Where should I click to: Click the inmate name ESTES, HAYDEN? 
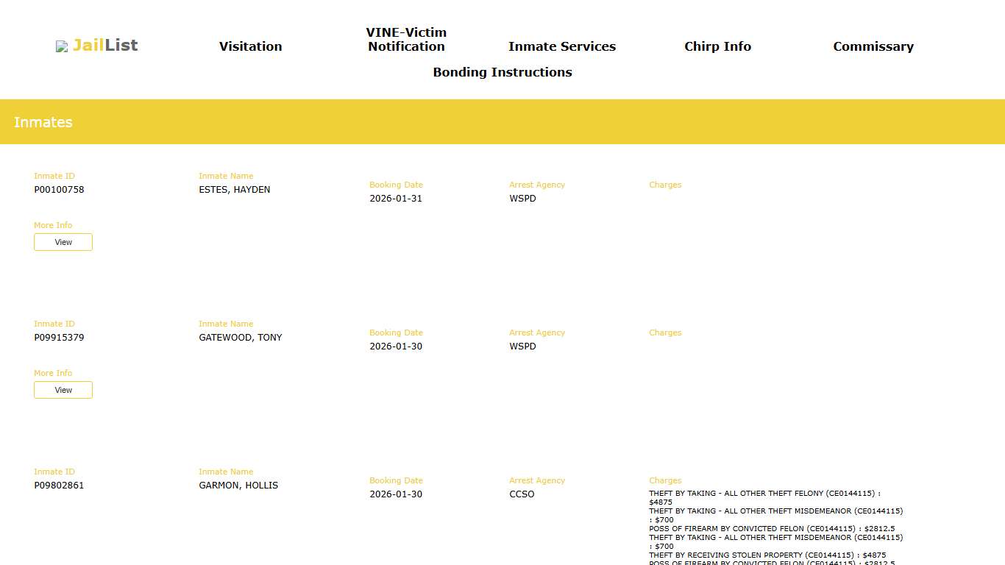[234, 190]
